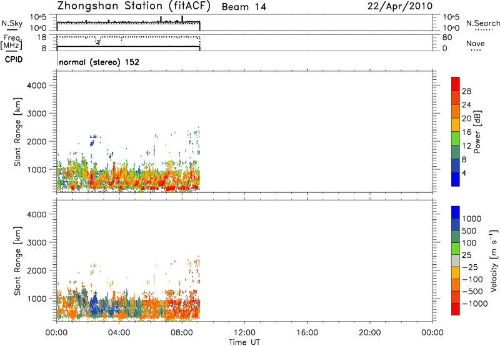Click 'normal (stereo) 152' text
This screenshot has width=500, height=346.
tap(99, 62)
